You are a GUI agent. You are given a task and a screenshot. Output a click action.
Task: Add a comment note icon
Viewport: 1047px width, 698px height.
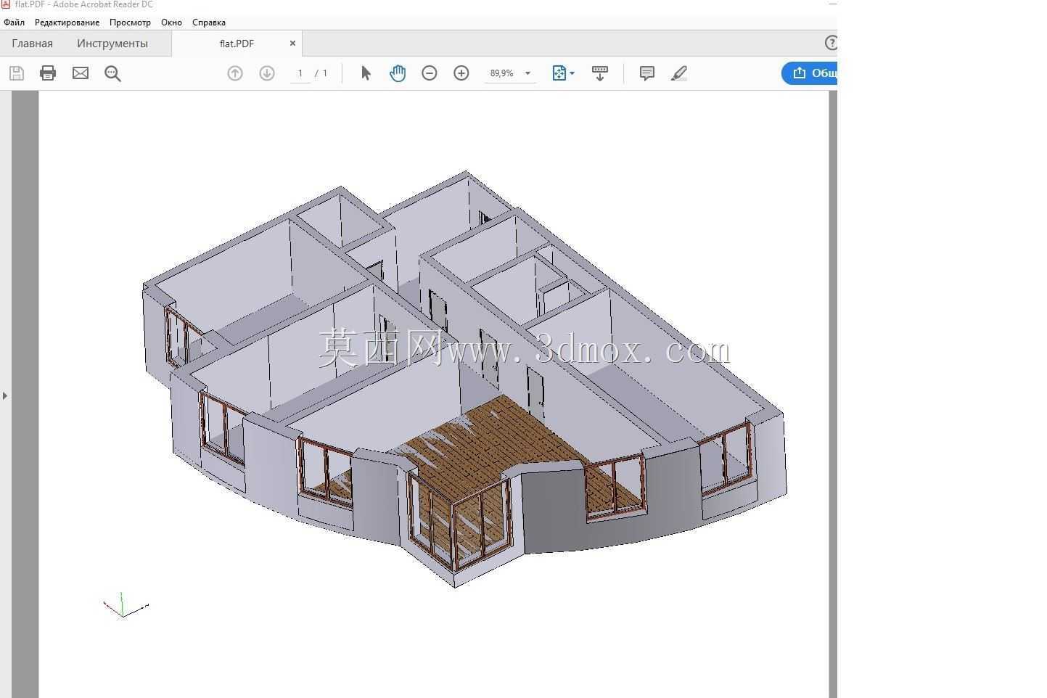(x=647, y=73)
